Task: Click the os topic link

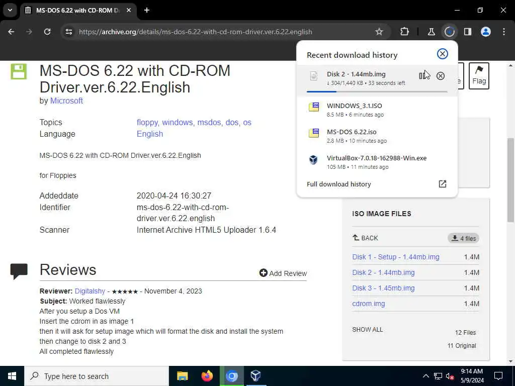Action: [x=247, y=123]
